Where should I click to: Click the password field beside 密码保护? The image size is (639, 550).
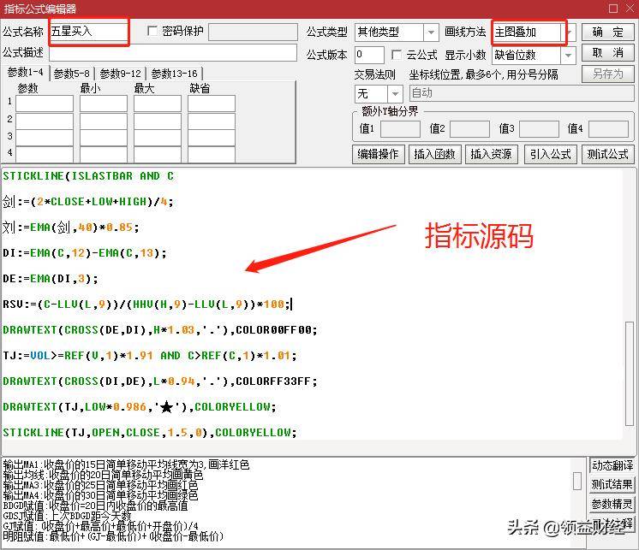253,32
